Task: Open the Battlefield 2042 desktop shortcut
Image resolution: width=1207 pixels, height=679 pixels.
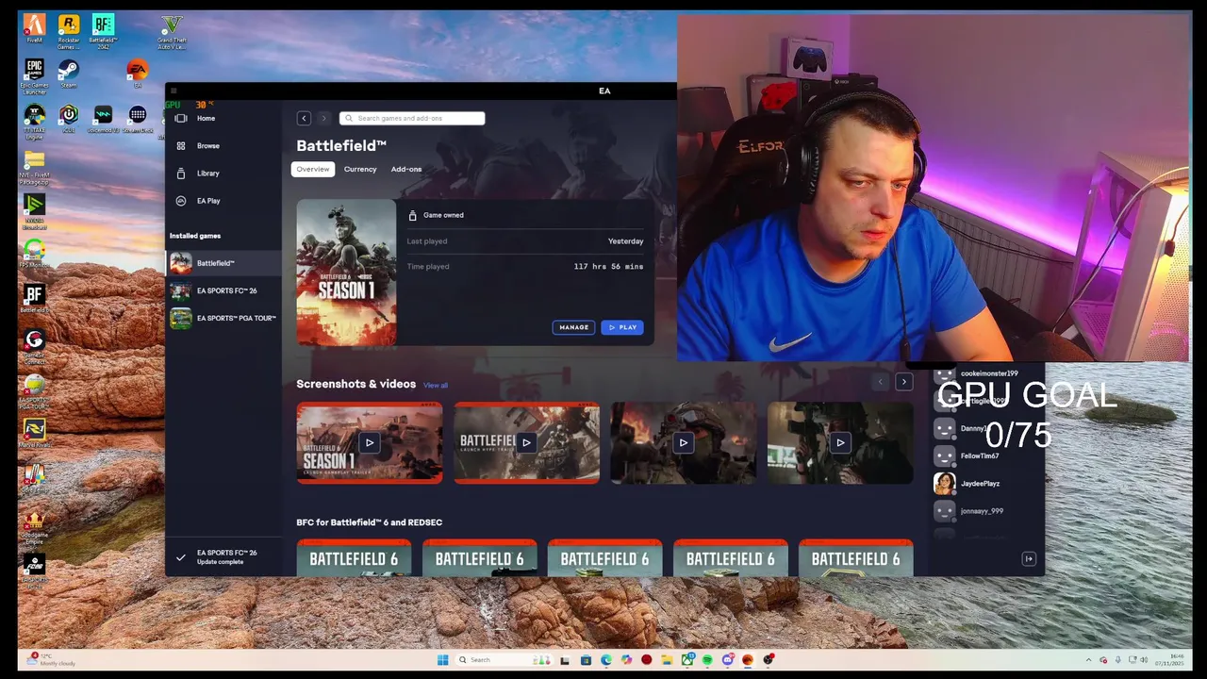Action: click(103, 30)
